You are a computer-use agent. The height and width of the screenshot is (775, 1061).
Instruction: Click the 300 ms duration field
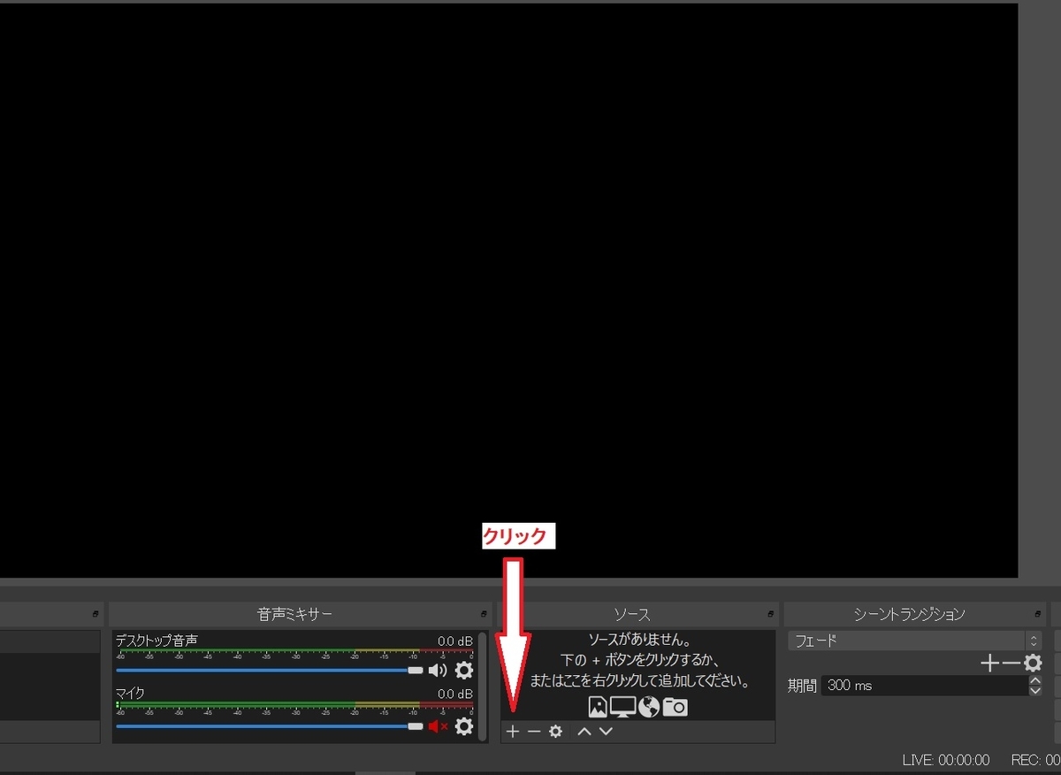(x=925, y=686)
